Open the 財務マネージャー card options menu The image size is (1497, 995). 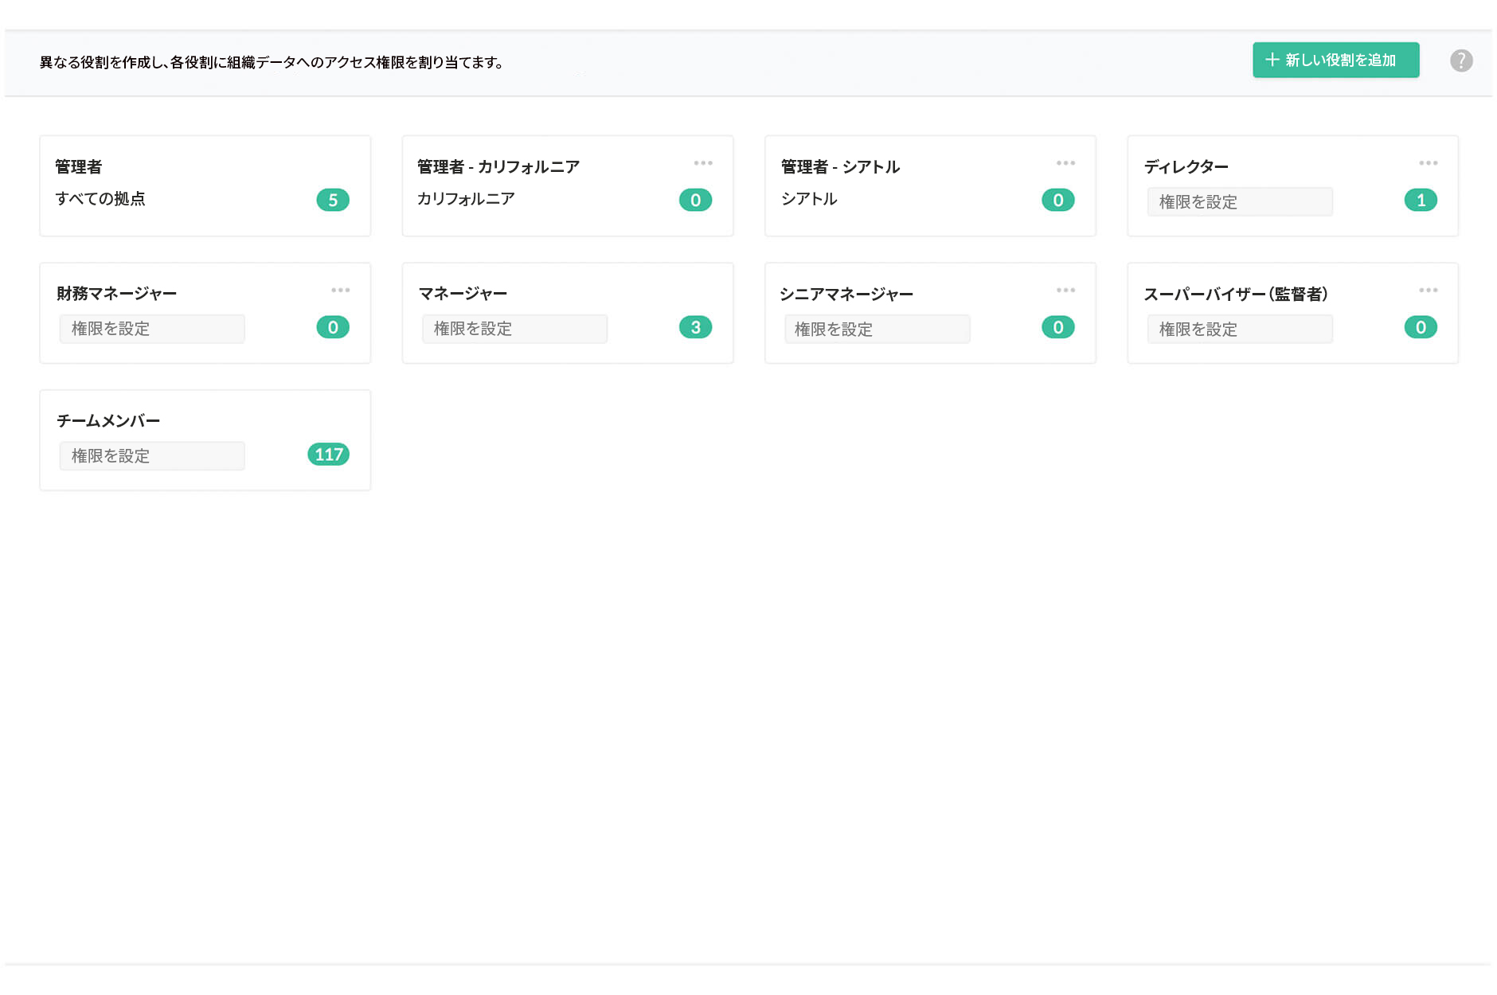coord(341,290)
